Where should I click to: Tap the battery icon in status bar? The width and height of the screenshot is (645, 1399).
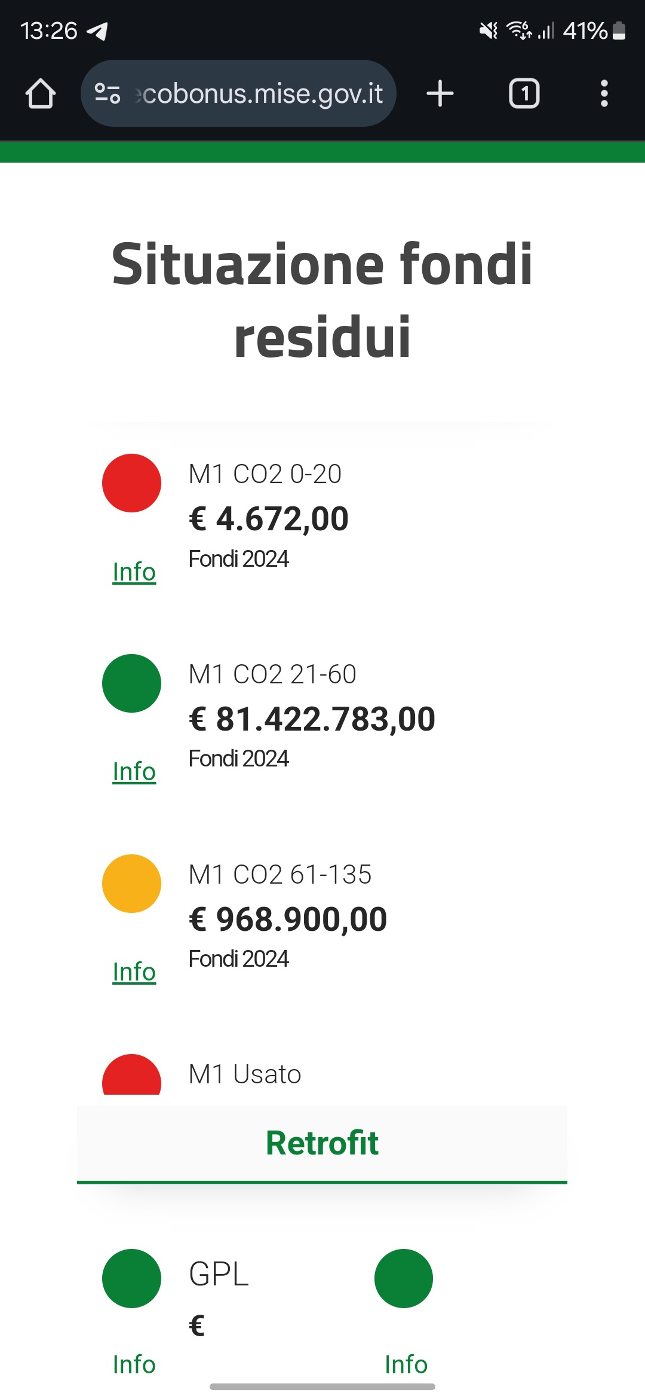[619, 30]
